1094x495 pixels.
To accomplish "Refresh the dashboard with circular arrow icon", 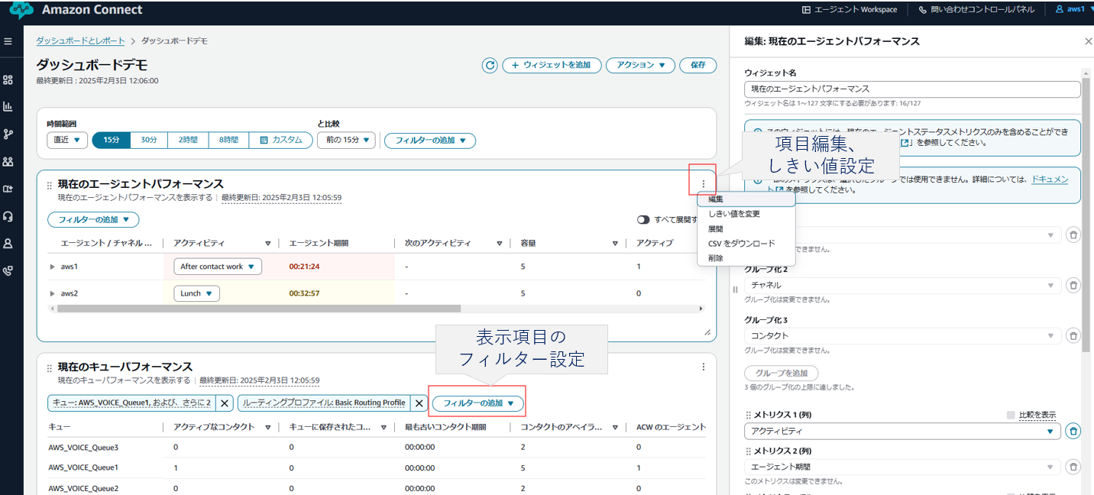I will 490,65.
